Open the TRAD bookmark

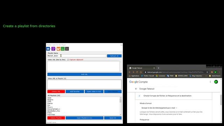[x=170, y=76]
